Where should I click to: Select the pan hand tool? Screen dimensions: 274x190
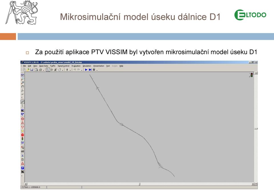[x=23, y=87]
